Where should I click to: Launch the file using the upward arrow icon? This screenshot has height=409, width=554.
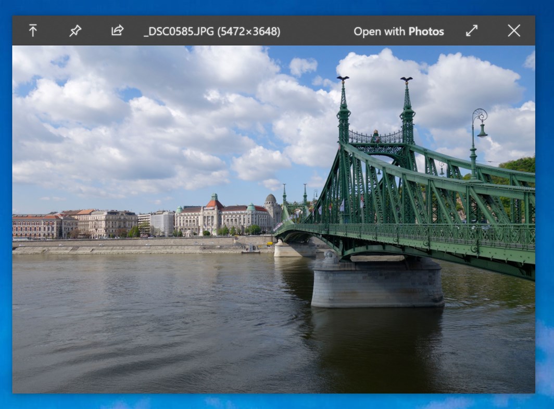(x=33, y=31)
